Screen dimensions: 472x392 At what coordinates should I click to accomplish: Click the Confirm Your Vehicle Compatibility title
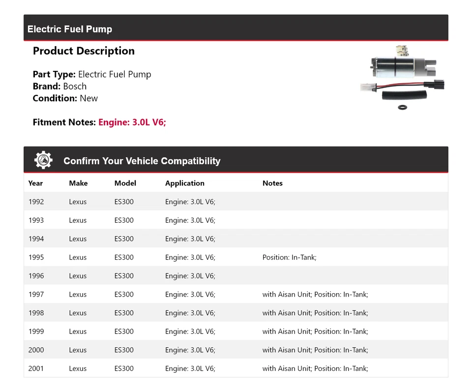click(x=142, y=161)
